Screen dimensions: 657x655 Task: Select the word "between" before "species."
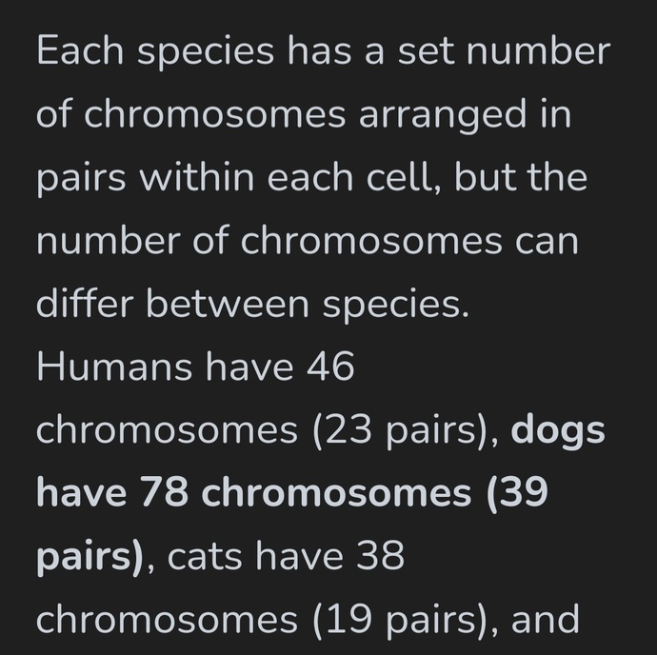point(228,303)
